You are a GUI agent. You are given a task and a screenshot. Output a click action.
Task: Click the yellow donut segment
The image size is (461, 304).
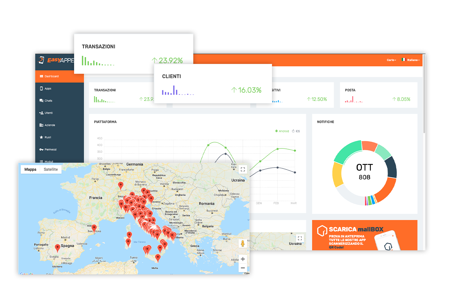pos(338,175)
